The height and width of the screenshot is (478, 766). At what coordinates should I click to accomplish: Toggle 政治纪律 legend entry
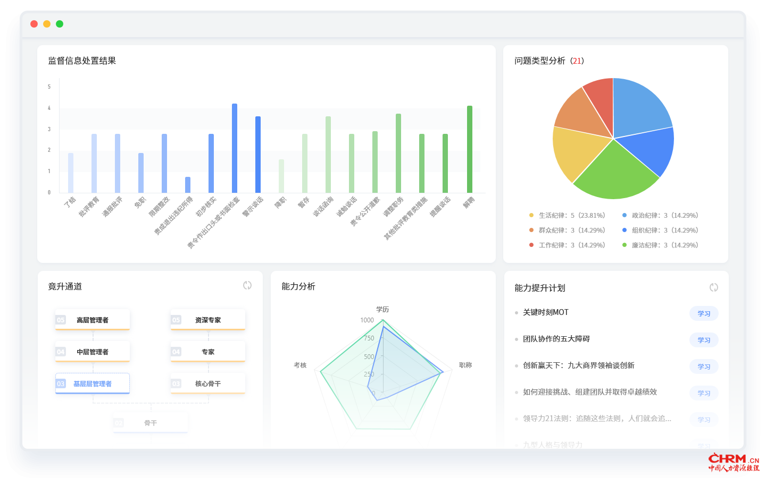pyautogui.click(x=660, y=216)
